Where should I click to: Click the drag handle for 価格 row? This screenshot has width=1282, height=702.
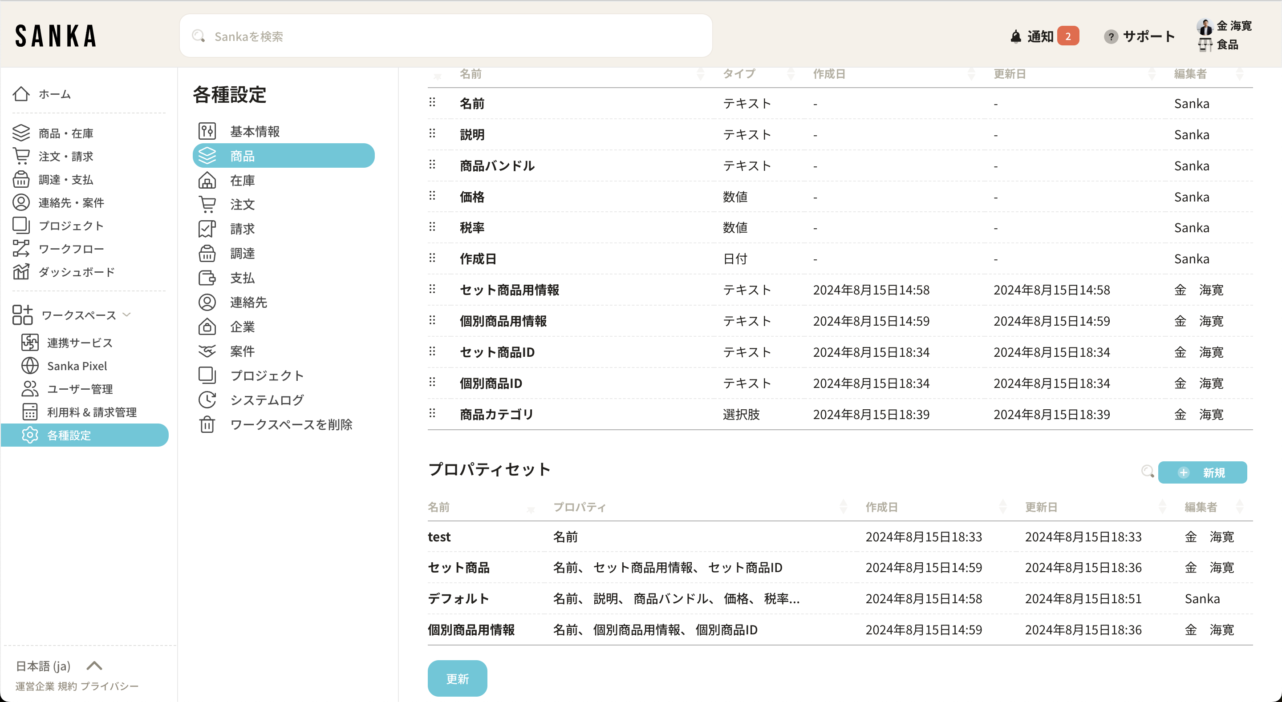432,196
